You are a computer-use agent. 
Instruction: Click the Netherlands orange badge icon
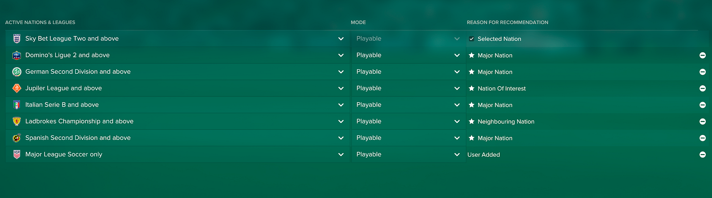pos(17,88)
